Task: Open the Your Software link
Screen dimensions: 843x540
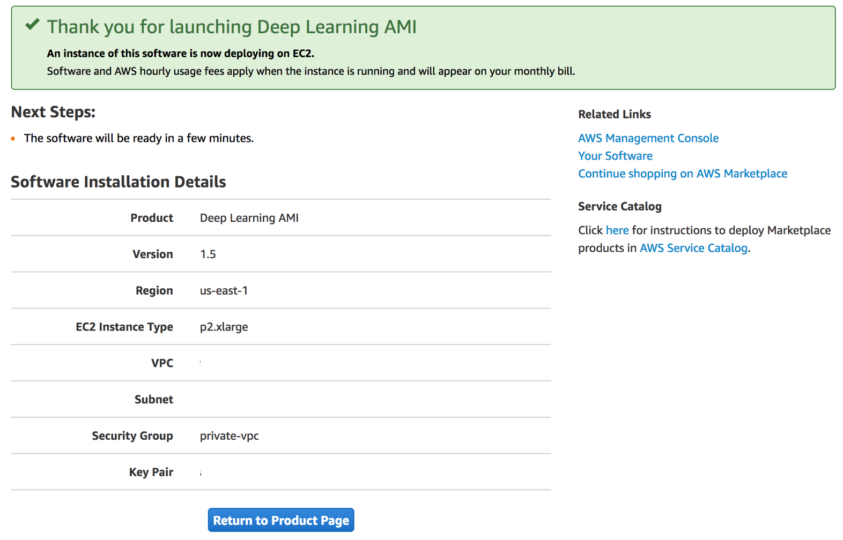Action: coord(615,155)
